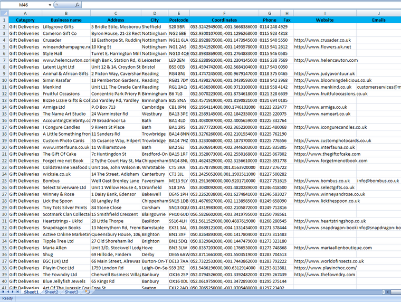Select row 40 header
401x302 pixels.
(x=4, y=281)
